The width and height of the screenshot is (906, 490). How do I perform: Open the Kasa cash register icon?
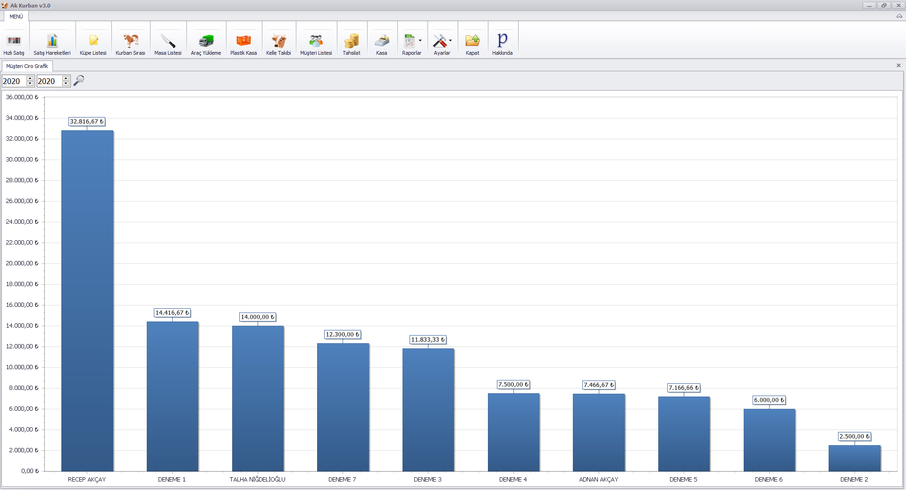[x=382, y=41]
